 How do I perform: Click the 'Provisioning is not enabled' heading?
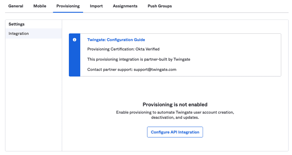tap(175, 105)
